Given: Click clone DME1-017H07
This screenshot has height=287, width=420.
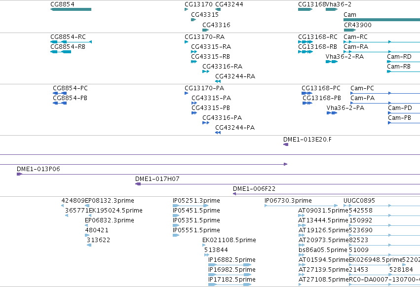Looking at the screenshot, I should point(157,179).
